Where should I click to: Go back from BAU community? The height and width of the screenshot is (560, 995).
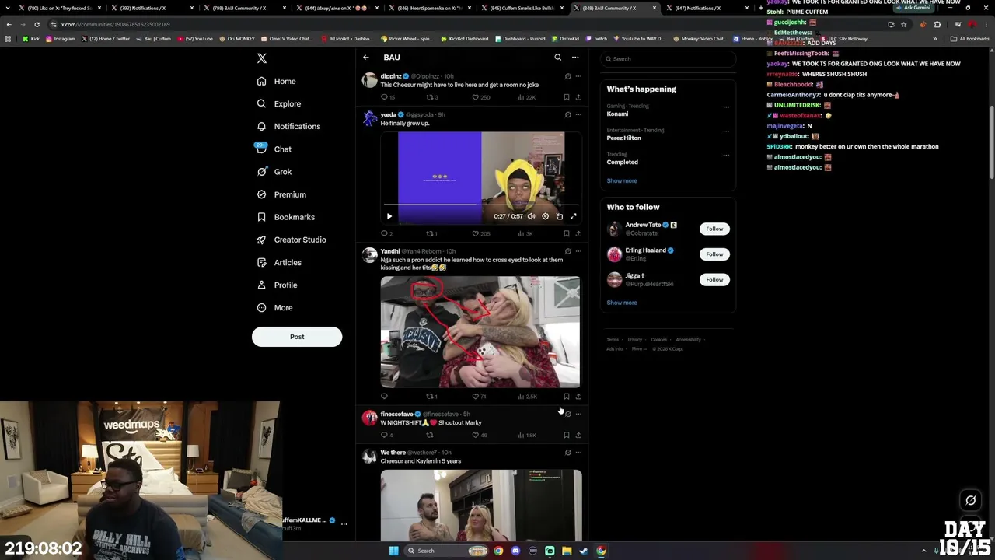coord(366,58)
